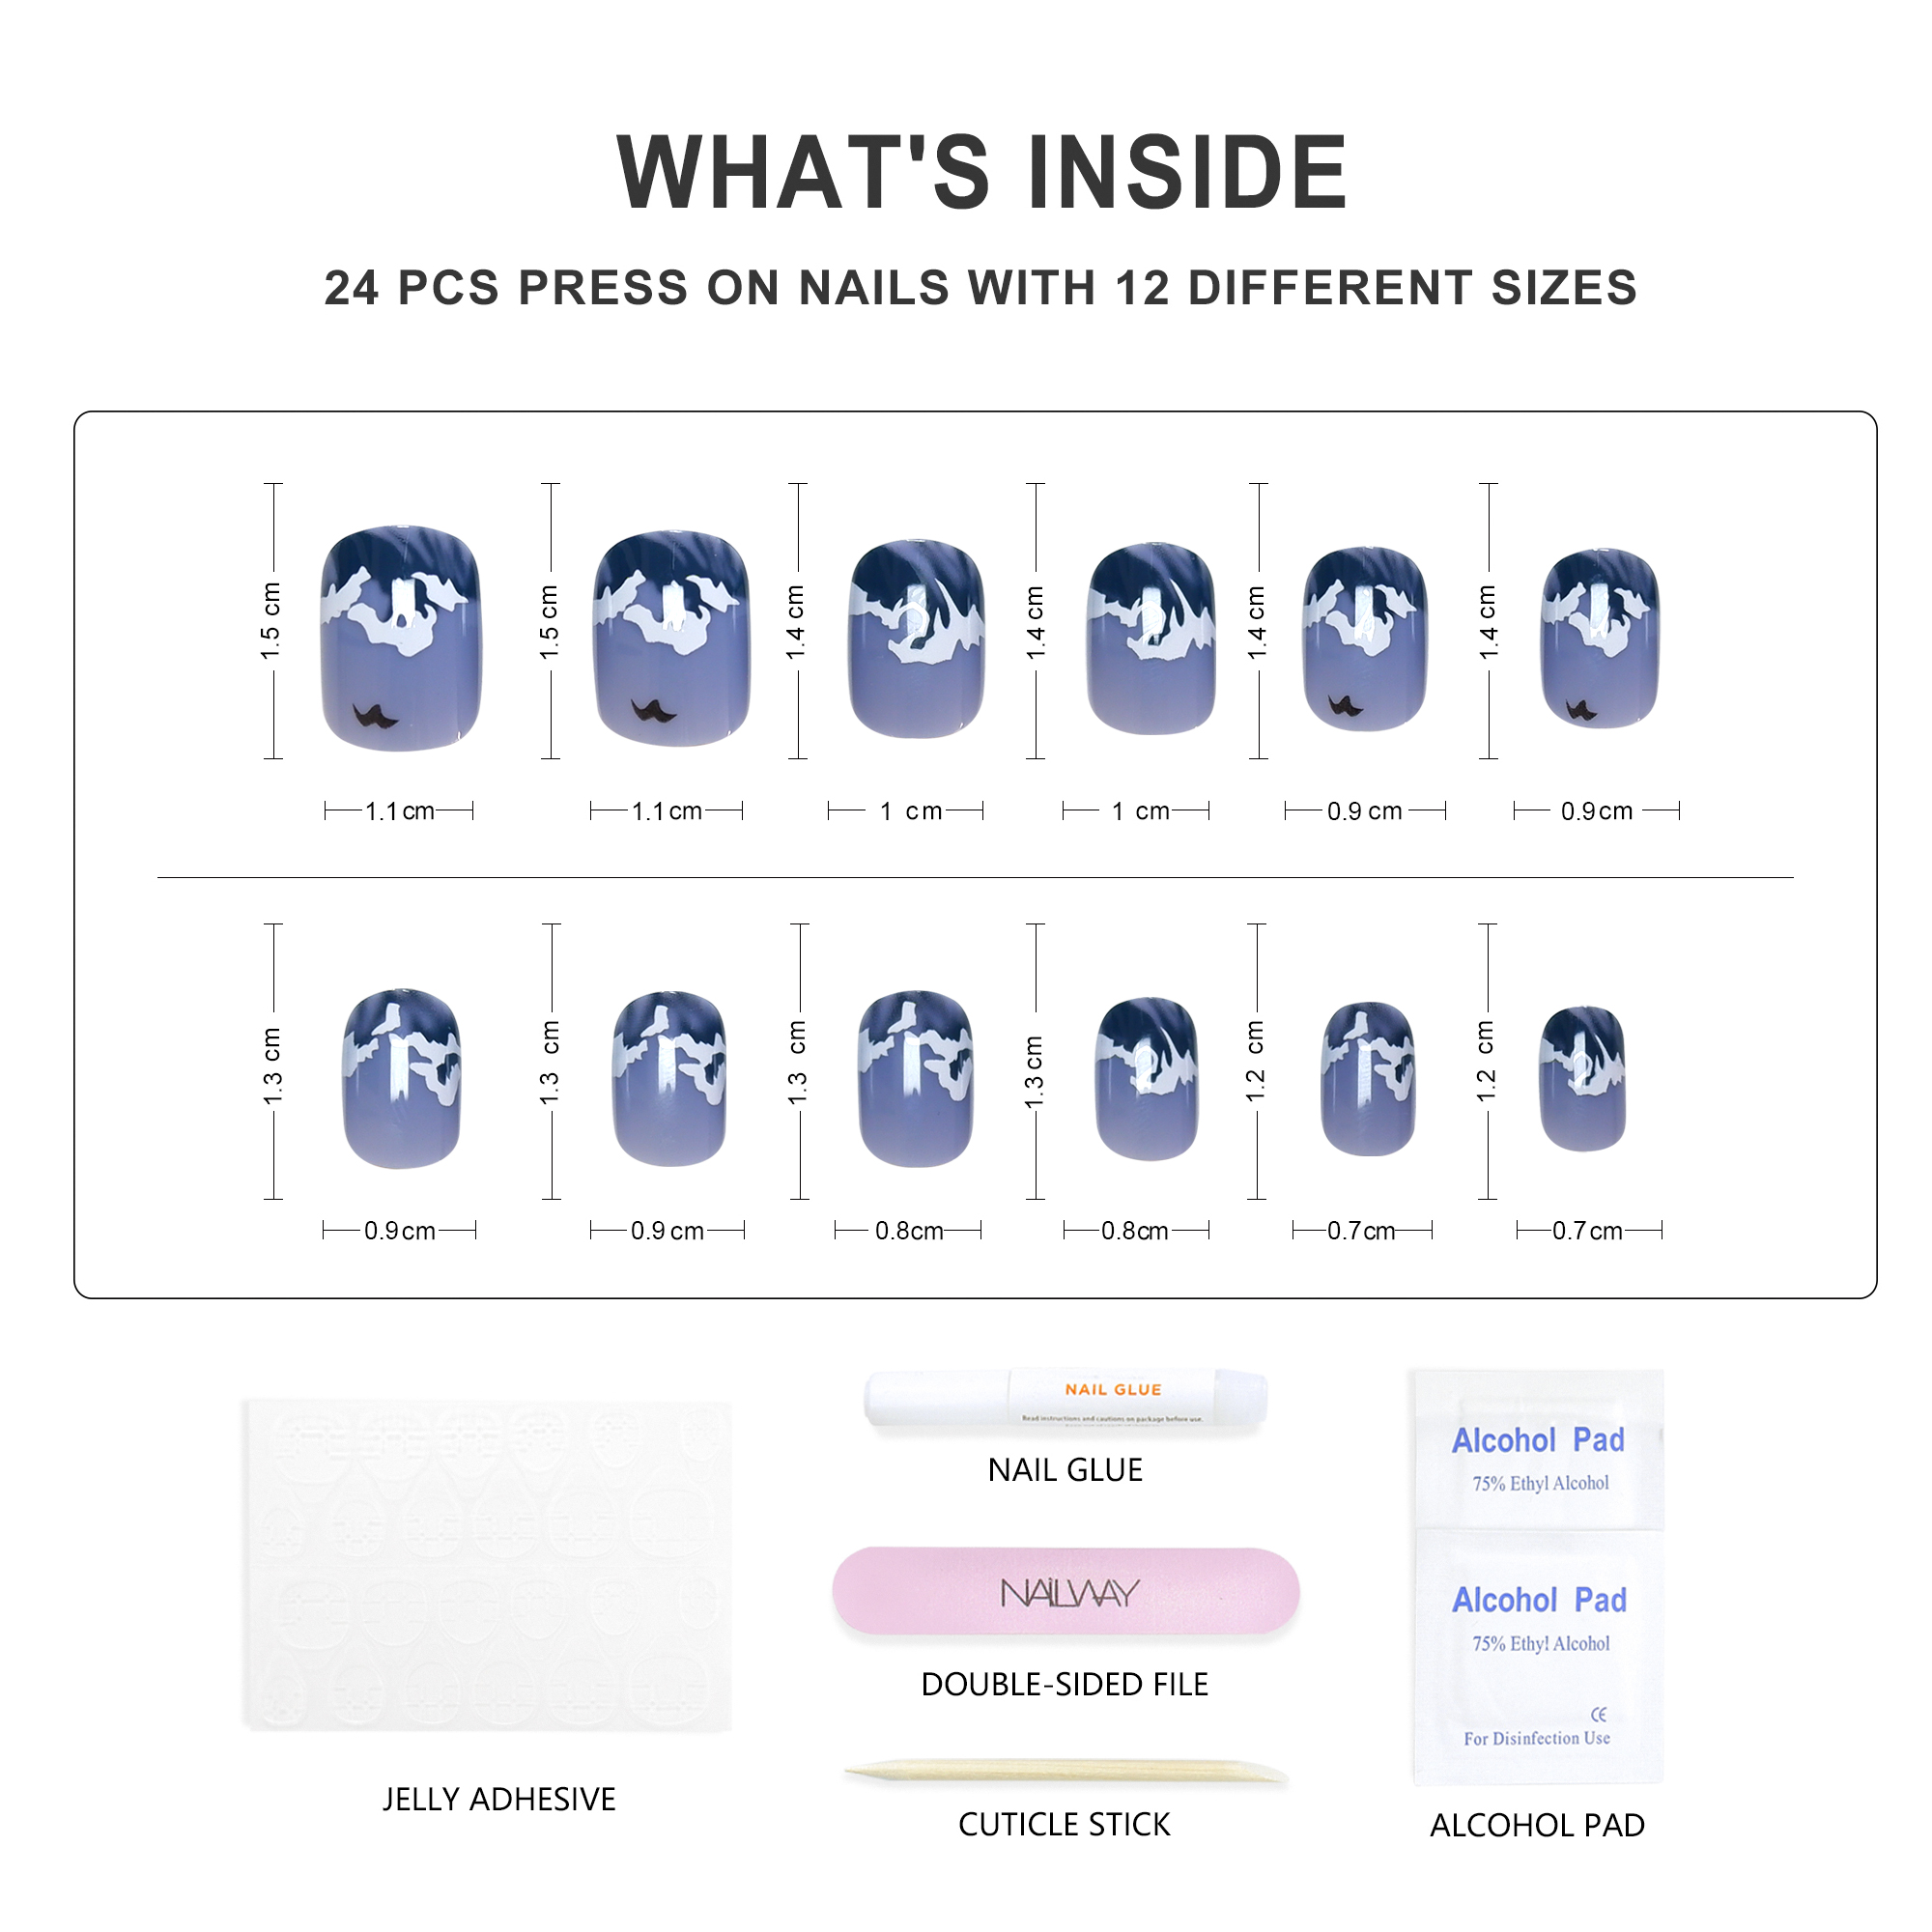Select the jelly adhesive tab sheet
The height and width of the screenshot is (1932, 1932).
(x=488, y=1565)
